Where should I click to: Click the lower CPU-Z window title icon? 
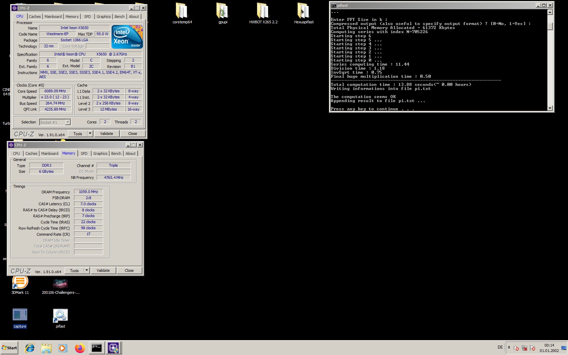coord(11,145)
